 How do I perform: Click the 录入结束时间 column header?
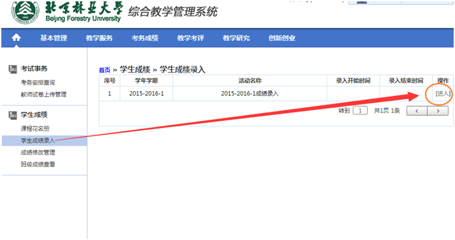coord(406,80)
